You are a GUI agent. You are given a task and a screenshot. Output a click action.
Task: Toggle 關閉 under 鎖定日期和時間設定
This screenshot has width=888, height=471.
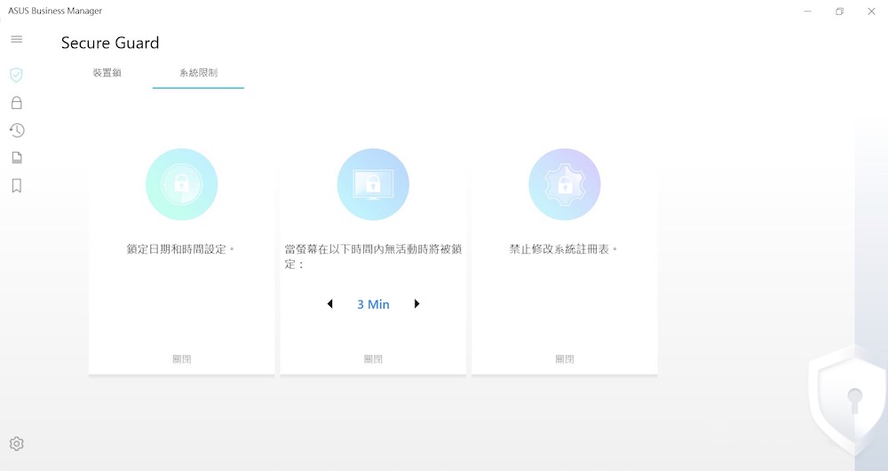181,359
